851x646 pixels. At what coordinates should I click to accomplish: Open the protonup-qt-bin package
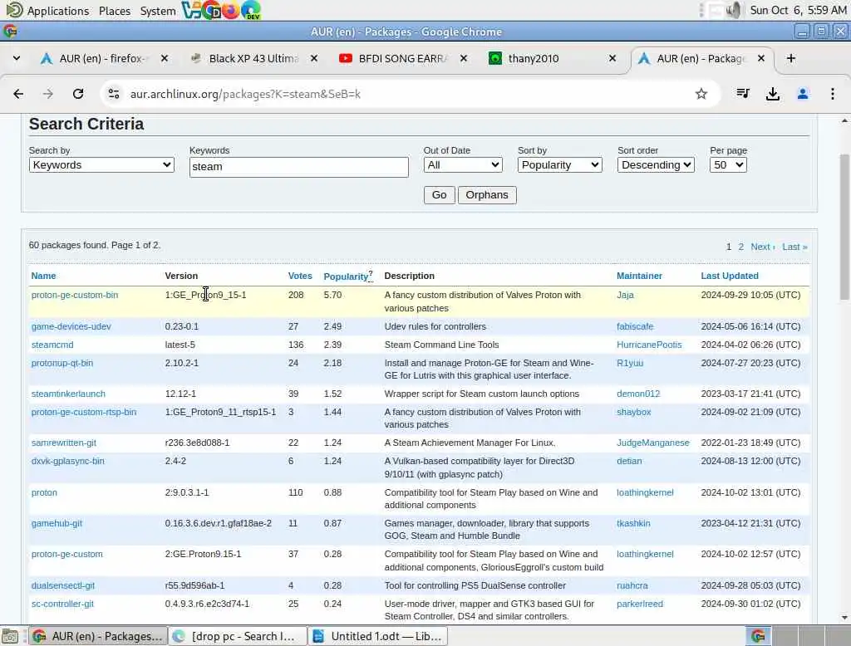(62, 363)
